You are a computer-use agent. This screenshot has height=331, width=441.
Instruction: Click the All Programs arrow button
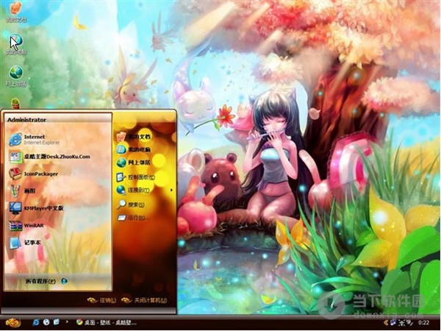click(x=64, y=281)
